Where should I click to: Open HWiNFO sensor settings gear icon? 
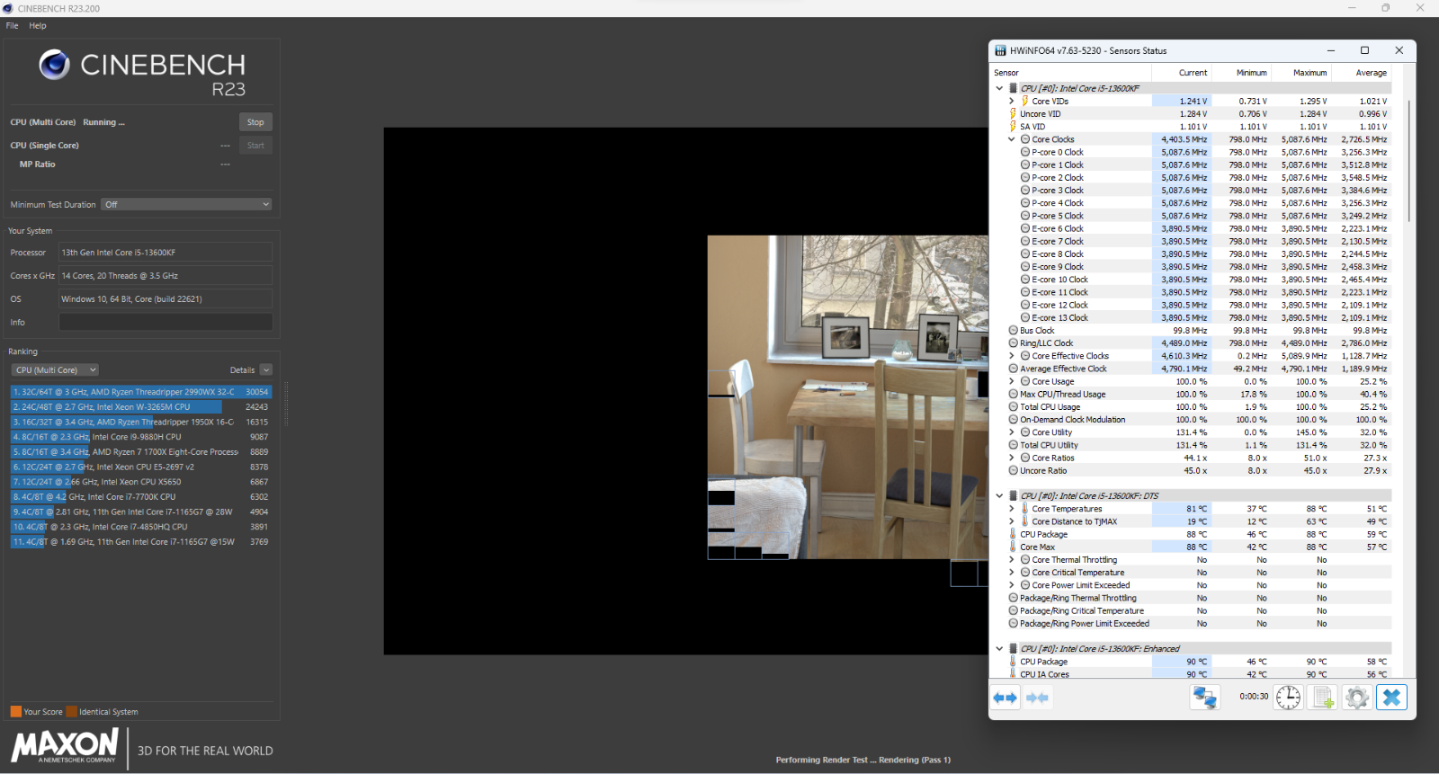(1357, 698)
